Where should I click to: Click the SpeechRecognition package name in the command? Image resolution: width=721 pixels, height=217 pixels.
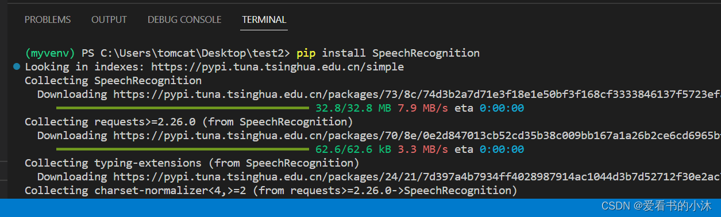pyautogui.click(x=426, y=53)
